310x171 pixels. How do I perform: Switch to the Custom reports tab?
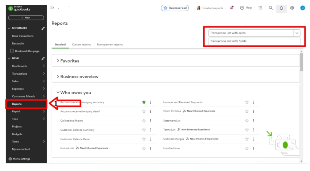point(81,45)
